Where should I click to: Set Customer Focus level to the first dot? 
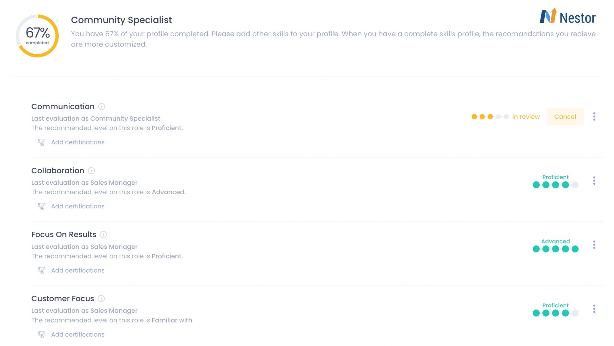536,313
